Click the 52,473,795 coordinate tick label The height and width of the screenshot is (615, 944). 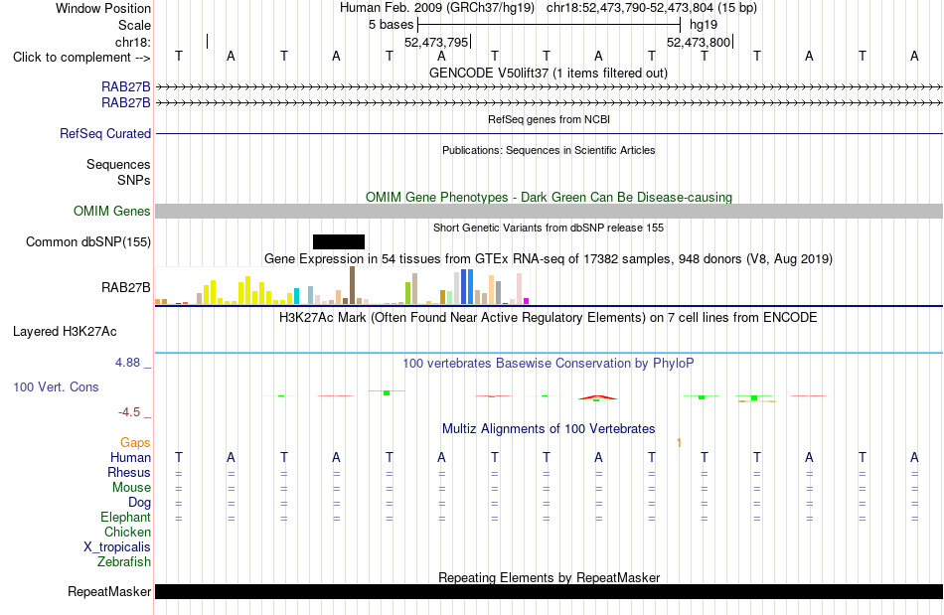(x=436, y=42)
